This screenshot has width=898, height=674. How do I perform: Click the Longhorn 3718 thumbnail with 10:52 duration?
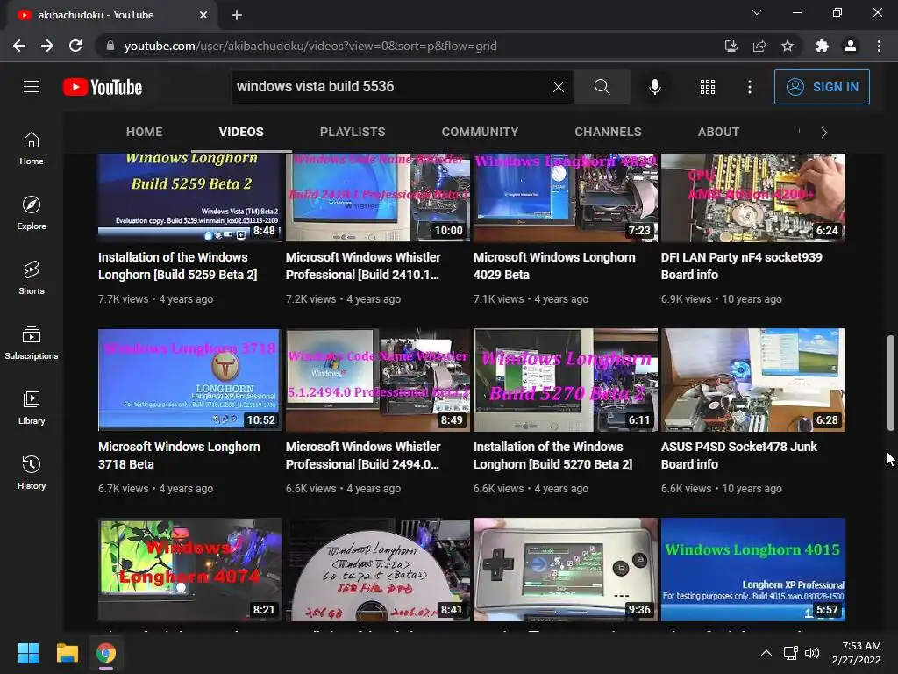click(189, 379)
